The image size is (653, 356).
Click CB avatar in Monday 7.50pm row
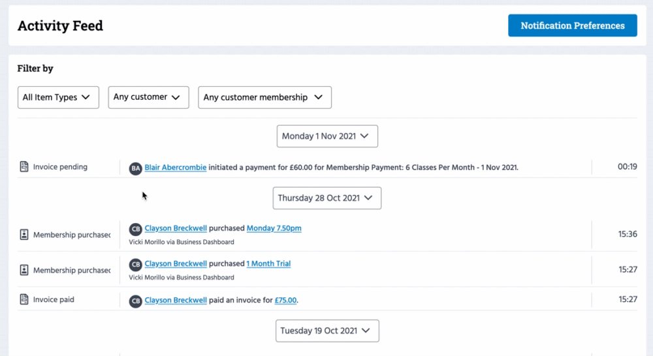pos(136,230)
